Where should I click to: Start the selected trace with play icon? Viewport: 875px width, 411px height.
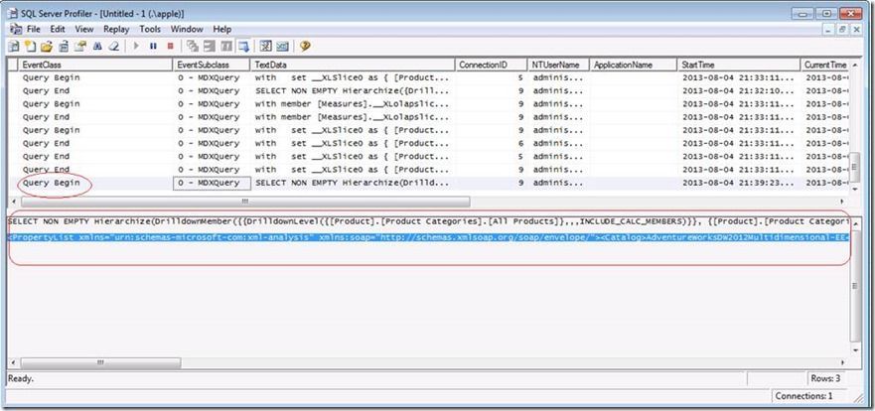[x=136, y=46]
